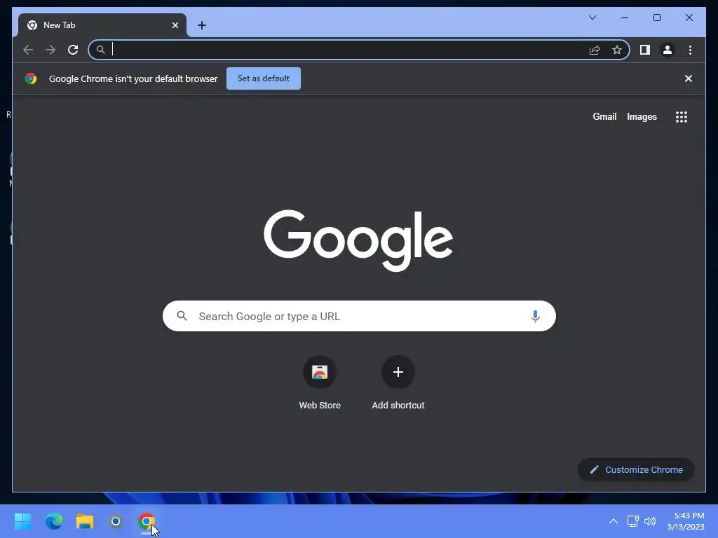Image resolution: width=718 pixels, height=538 pixels.
Task: Share this page icon in address bar
Action: 595,50
